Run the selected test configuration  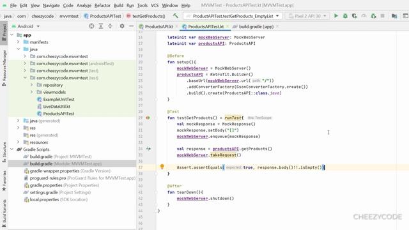click(336, 16)
